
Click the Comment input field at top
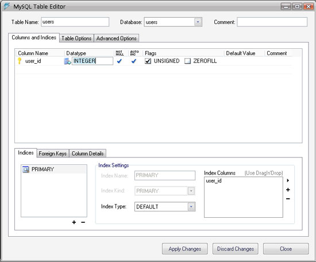click(x=272, y=22)
